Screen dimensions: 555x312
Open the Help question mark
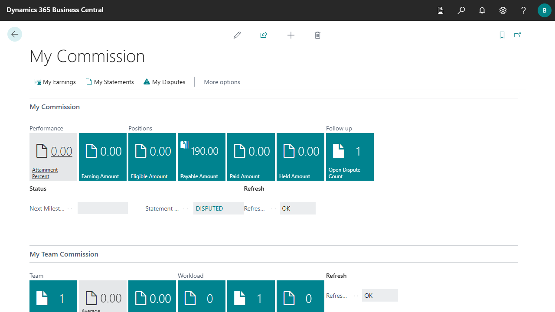[x=524, y=10]
